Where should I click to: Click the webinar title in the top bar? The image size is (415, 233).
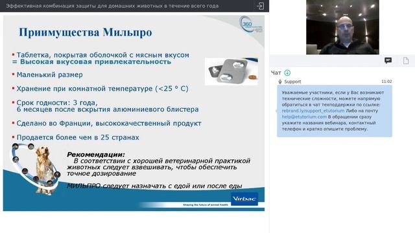click(112, 6)
